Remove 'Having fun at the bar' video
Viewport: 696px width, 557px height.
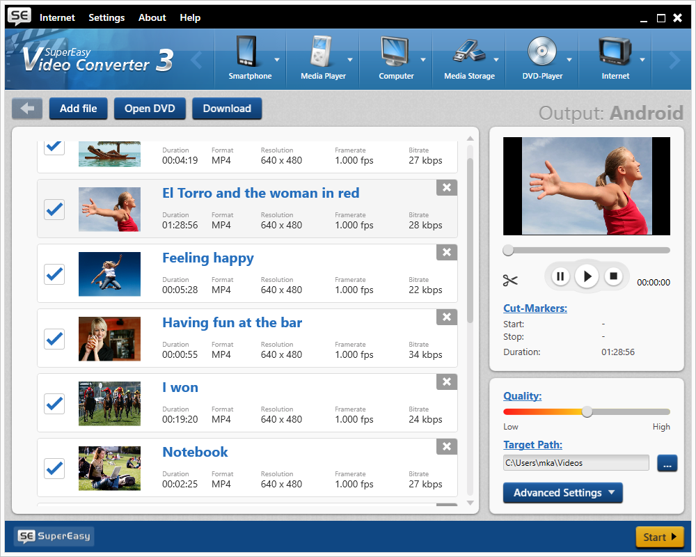pyautogui.click(x=447, y=317)
